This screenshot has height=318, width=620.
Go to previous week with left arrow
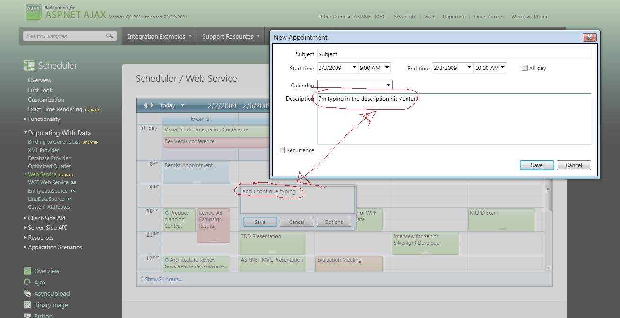pyautogui.click(x=146, y=105)
